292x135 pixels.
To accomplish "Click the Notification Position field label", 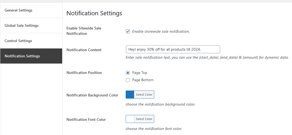I will tap(84, 73).
